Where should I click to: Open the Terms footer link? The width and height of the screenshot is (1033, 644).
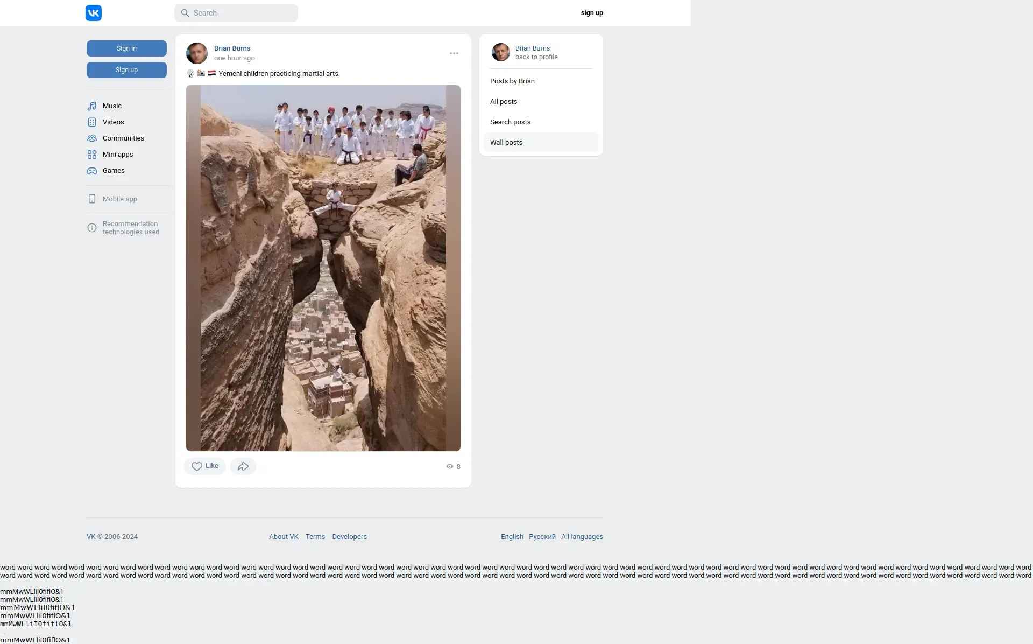tap(315, 537)
